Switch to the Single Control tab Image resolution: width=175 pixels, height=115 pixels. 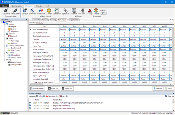(x=73, y=20)
